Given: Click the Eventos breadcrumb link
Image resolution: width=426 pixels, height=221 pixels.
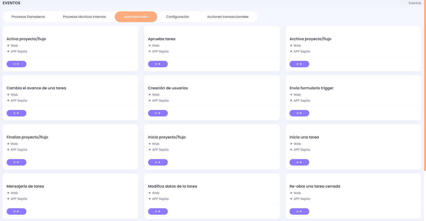Looking at the screenshot, I should click(x=415, y=3).
